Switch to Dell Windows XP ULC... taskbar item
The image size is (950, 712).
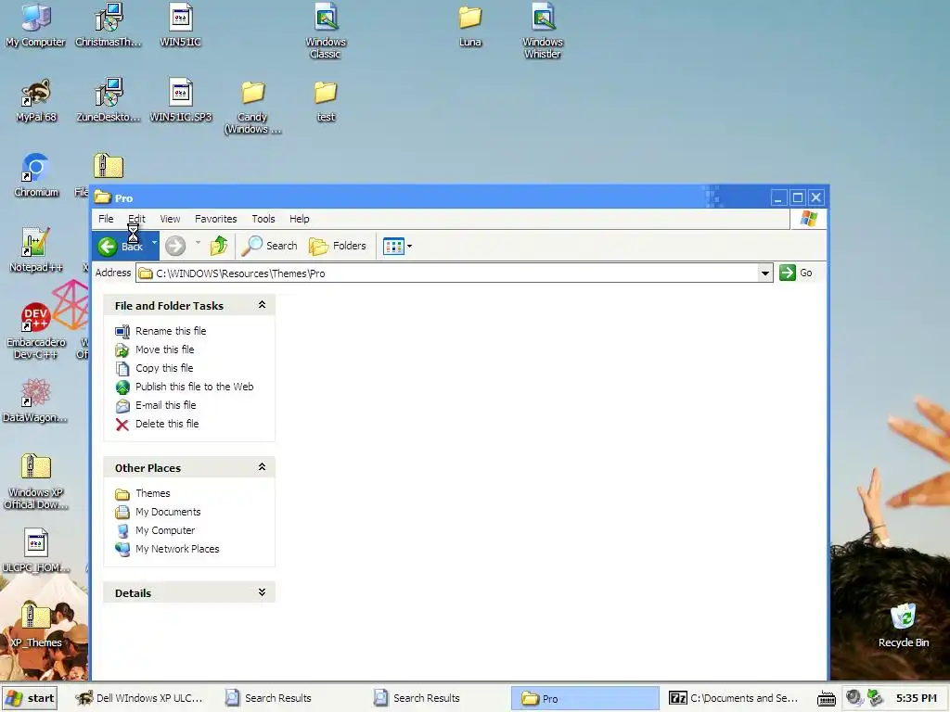point(139,698)
